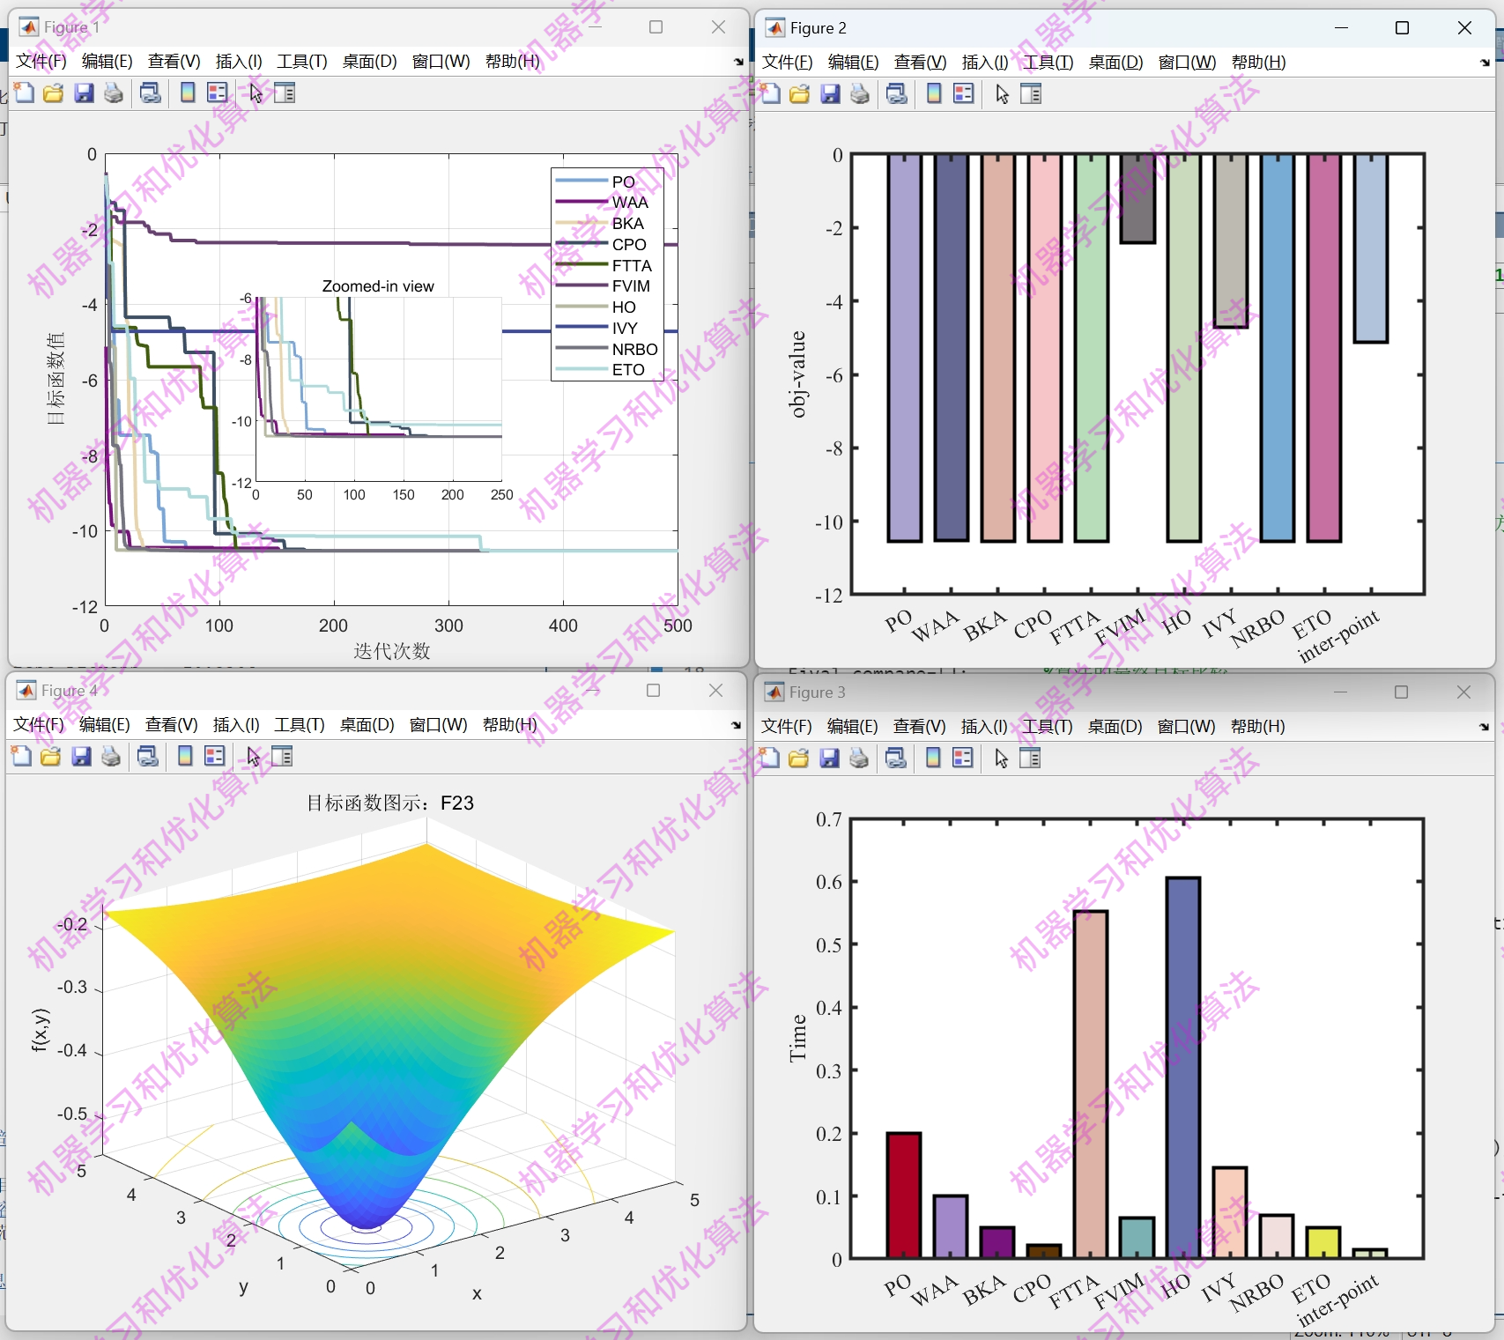1504x1340 pixels.
Task: Click dock arrow in Figure 1 menu bar
Action: [738, 62]
